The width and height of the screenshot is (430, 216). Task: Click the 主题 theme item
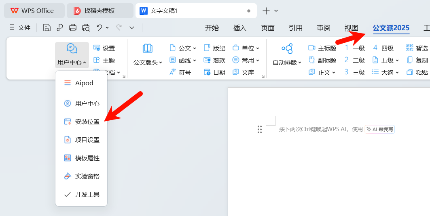coord(104,60)
